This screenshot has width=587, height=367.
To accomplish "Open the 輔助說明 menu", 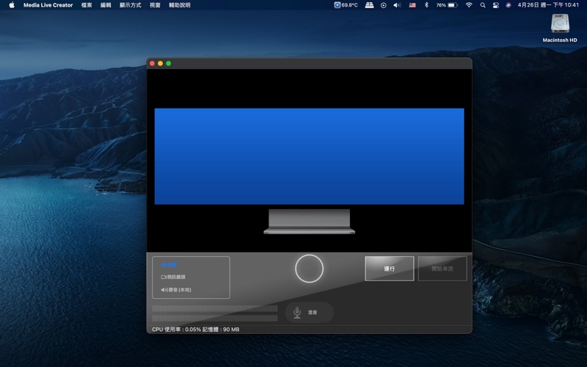I will 180,5.
